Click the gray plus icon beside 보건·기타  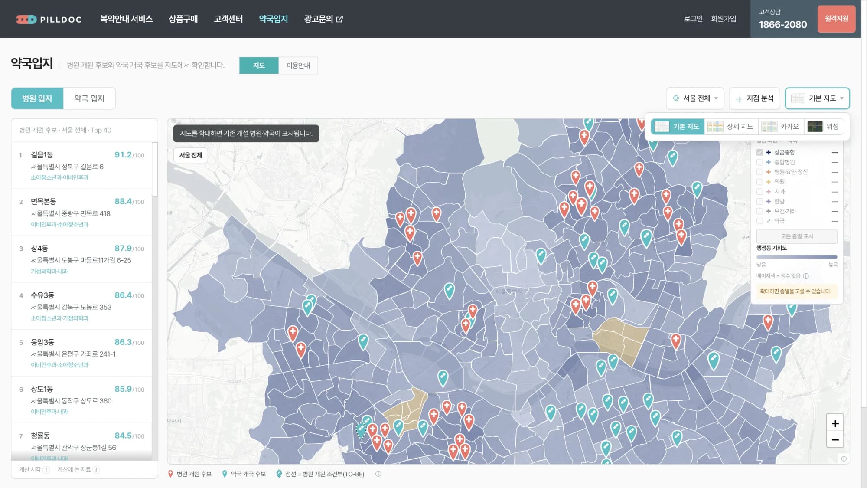click(769, 211)
